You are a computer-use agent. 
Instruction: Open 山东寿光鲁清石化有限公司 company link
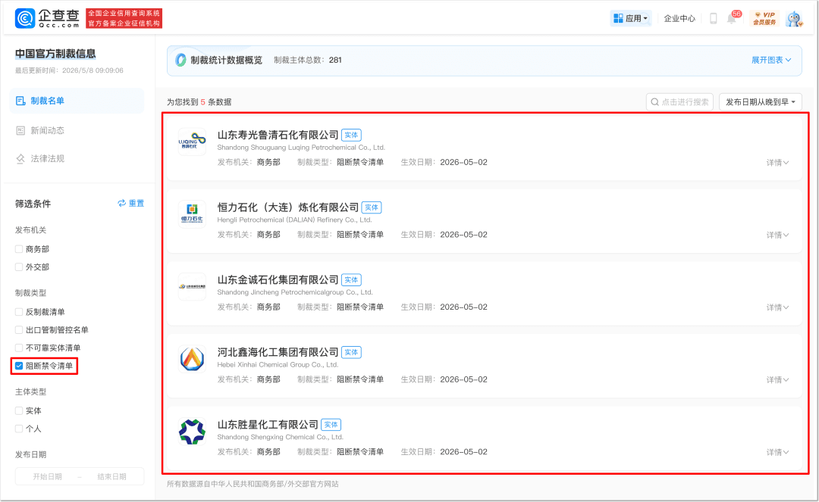(x=278, y=135)
